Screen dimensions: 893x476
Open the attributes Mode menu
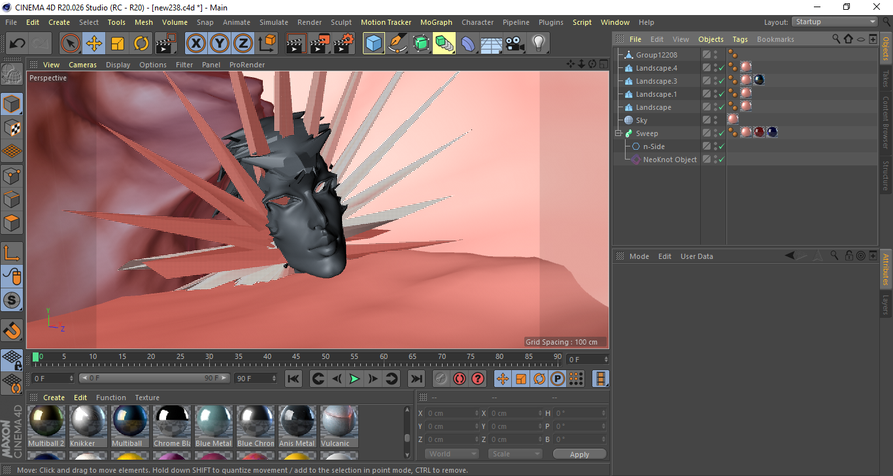click(639, 256)
